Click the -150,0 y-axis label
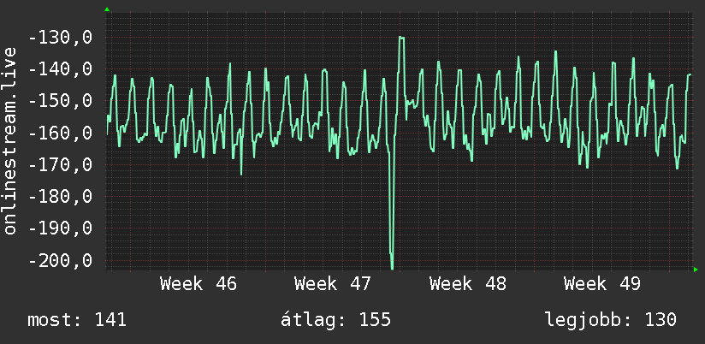The height and width of the screenshot is (344, 705). pos(61,101)
